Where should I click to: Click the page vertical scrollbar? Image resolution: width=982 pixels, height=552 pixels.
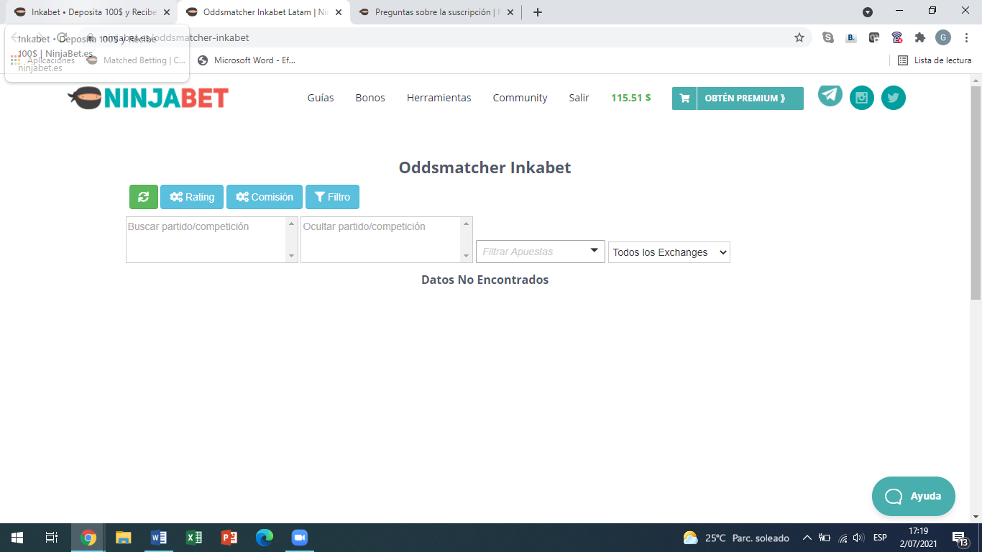click(976, 192)
